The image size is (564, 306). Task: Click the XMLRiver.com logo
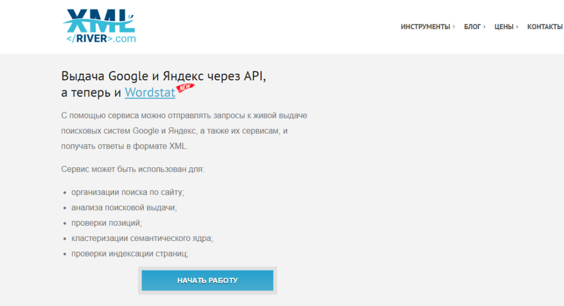(99, 26)
